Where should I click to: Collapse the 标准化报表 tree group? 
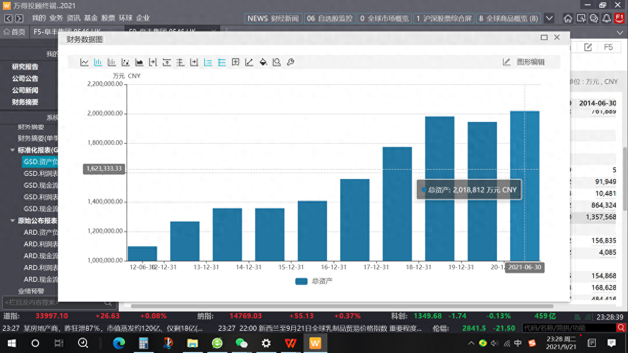(13, 150)
